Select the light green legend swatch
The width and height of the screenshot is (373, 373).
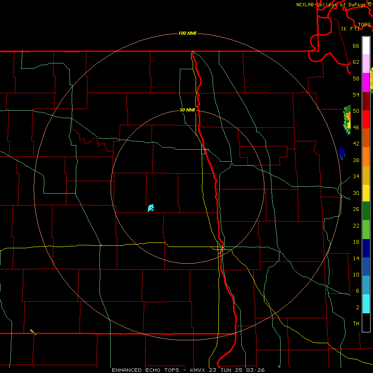click(366, 230)
